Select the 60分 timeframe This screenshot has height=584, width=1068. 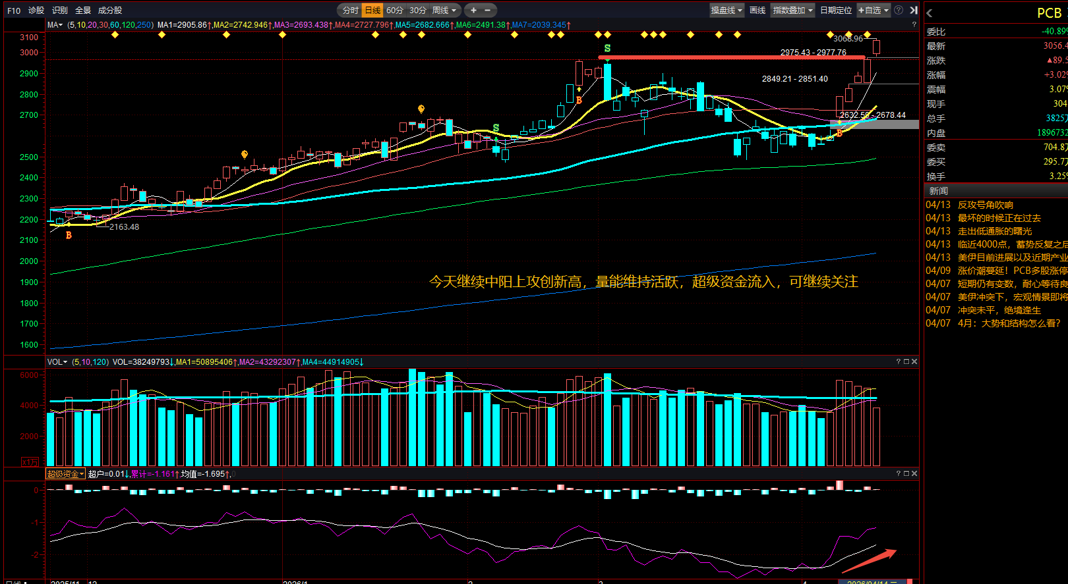pyautogui.click(x=395, y=11)
